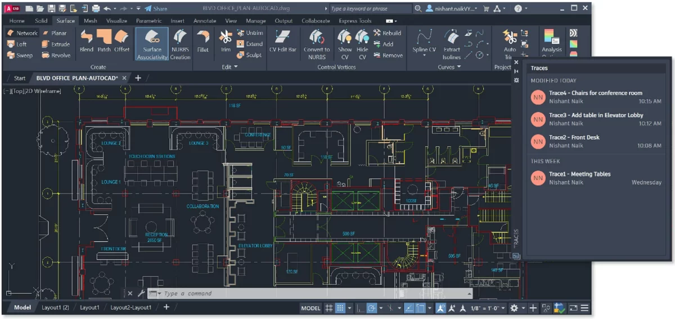Open the Collaborate ribbon tab
Image resolution: width=675 pixels, height=319 pixels.
(x=316, y=21)
